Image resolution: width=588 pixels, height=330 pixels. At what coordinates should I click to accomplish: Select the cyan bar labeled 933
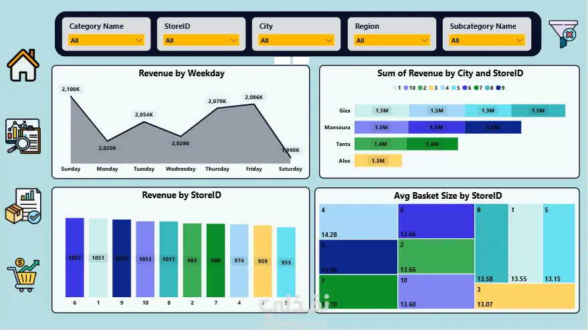286,262
